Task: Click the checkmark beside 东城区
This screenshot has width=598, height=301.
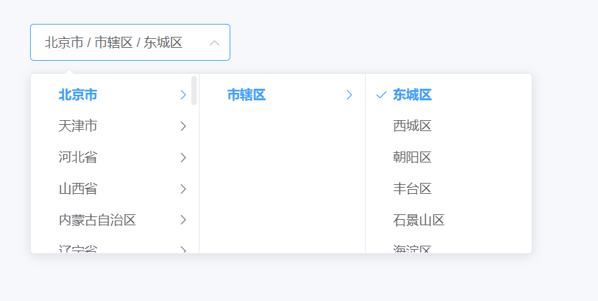Action: coord(381,95)
